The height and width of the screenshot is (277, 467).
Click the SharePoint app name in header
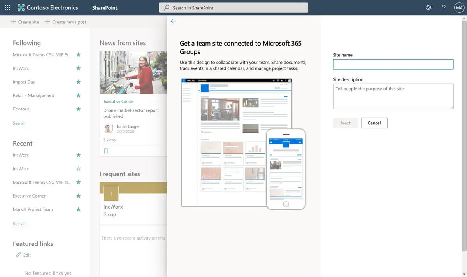[x=105, y=8]
